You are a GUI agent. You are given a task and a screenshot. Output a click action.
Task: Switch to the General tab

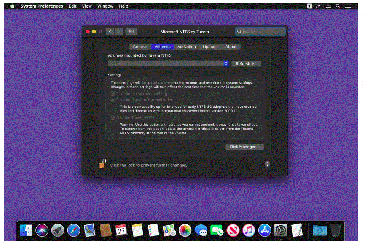pyautogui.click(x=140, y=47)
